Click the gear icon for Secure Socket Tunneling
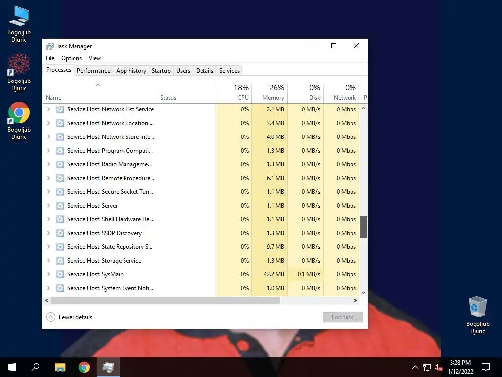502x377 pixels. pyautogui.click(x=60, y=192)
